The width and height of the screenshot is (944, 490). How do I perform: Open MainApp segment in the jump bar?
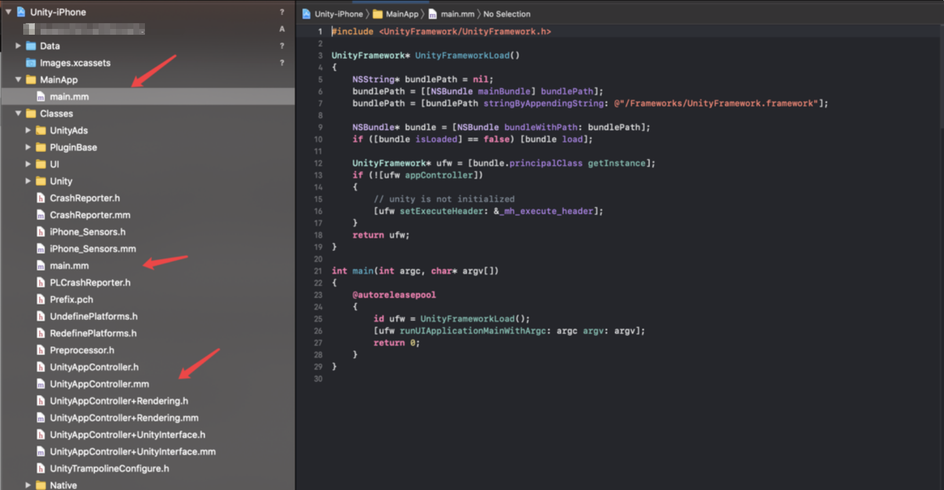pyautogui.click(x=402, y=14)
